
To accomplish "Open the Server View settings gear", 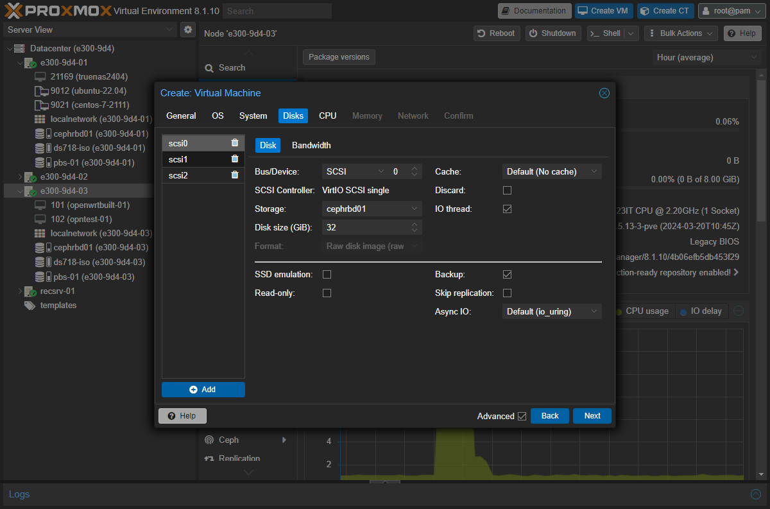I will click(x=188, y=30).
